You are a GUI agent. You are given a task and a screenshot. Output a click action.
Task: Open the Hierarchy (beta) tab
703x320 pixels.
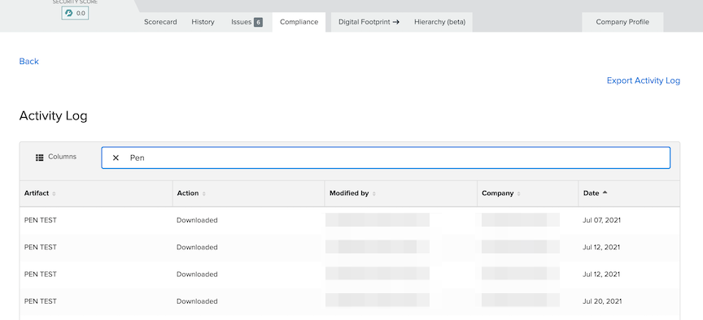click(x=440, y=22)
